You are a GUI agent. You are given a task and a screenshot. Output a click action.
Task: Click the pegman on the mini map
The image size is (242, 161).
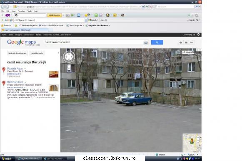pyautogui.click(x=192, y=141)
